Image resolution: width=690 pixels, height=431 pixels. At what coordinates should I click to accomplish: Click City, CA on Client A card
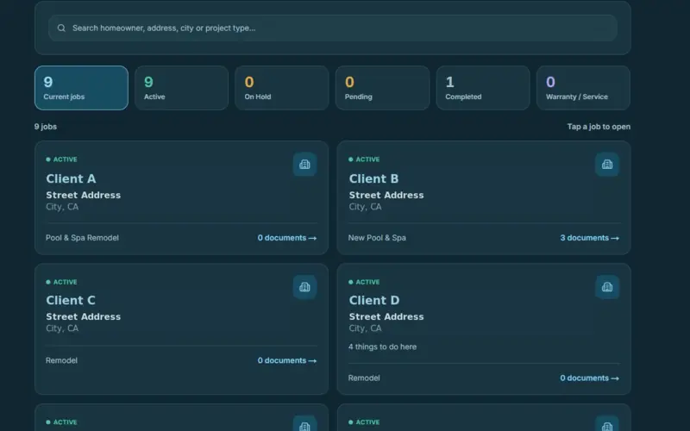point(62,207)
